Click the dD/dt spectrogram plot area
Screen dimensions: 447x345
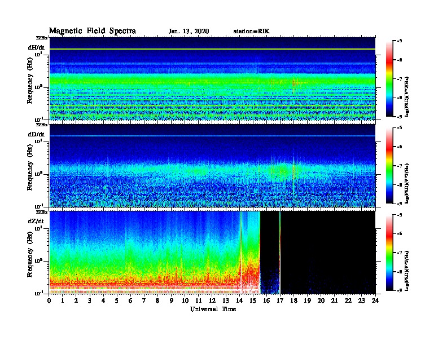212,166
